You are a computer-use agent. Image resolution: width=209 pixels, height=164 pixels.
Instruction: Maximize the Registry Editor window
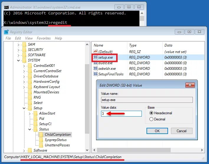[190, 32]
